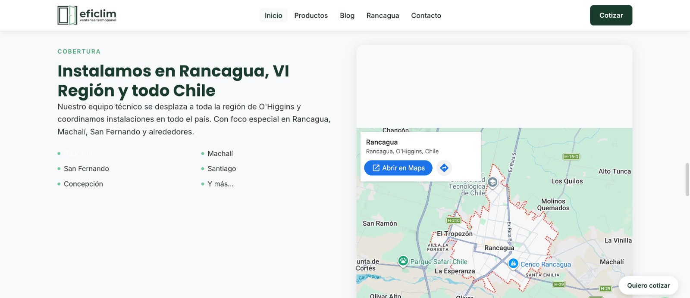This screenshot has width=690, height=298.
Task: Click the Quiero cotizar floating button
Action: tap(649, 286)
